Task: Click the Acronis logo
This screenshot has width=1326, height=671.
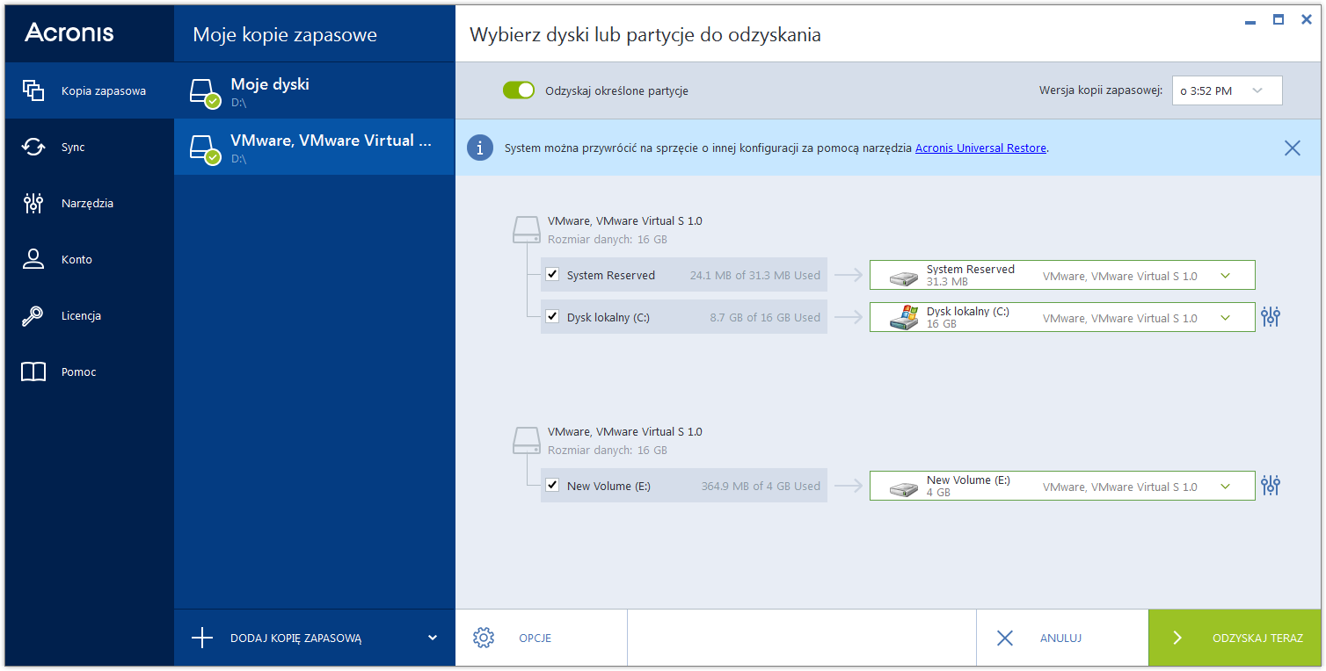Action: (69, 32)
